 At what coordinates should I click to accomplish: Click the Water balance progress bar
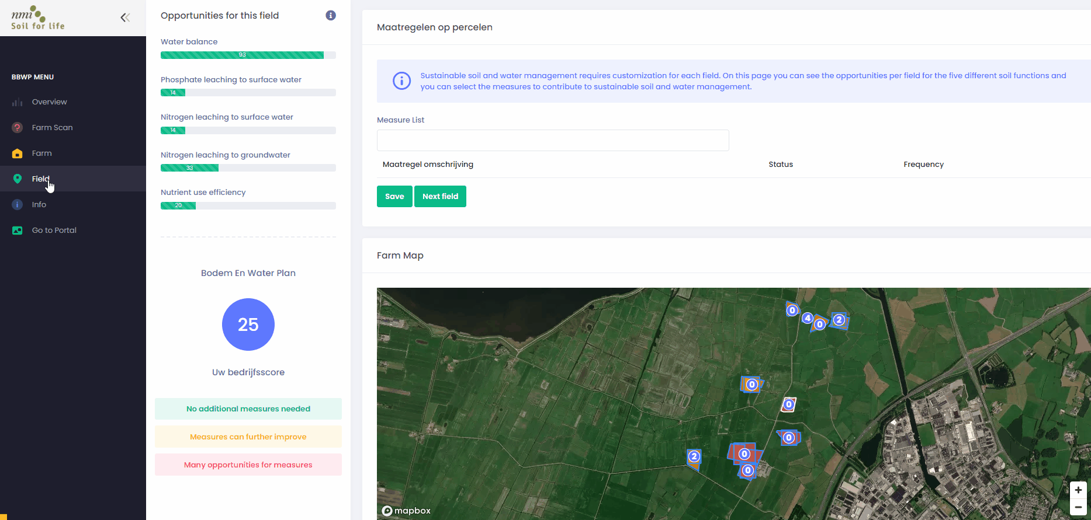click(x=248, y=55)
